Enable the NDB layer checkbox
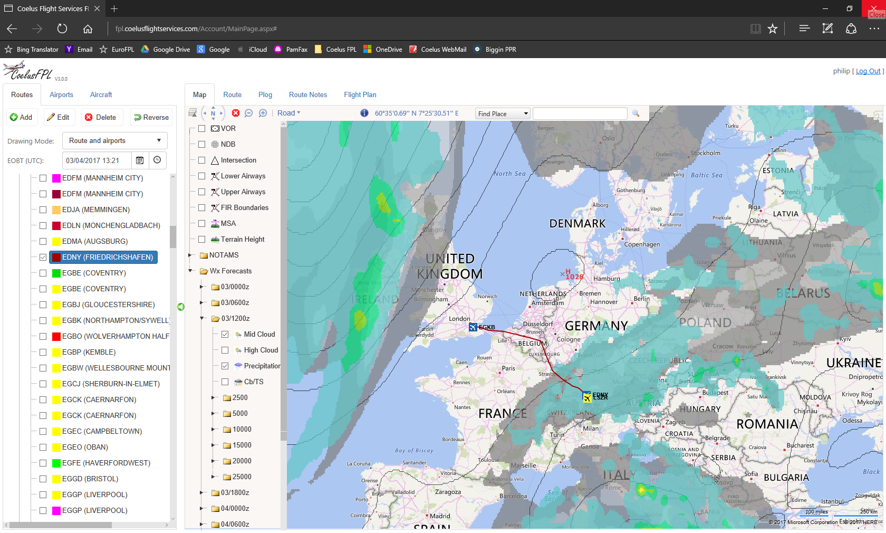 pos(201,144)
